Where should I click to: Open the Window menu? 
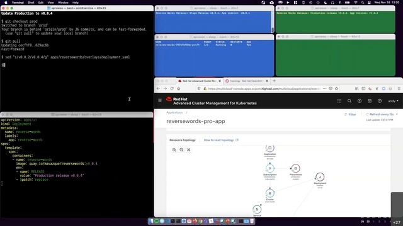tap(63, 3)
